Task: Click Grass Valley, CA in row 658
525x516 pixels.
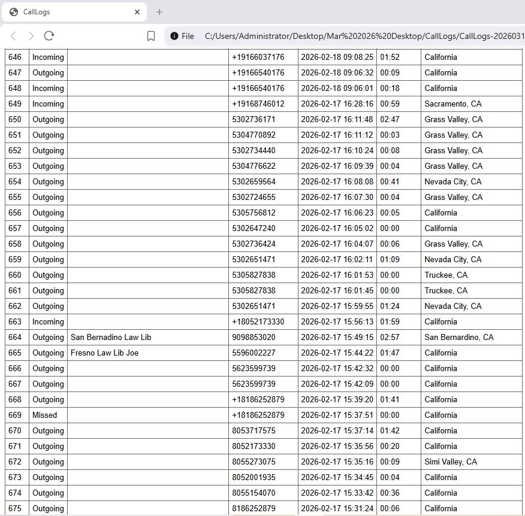Action: 453,244
